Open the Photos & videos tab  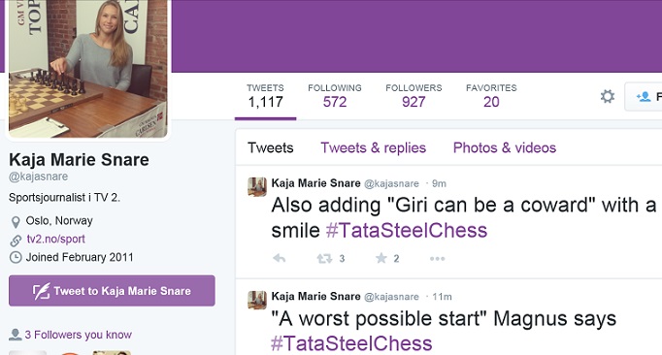point(505,147)
